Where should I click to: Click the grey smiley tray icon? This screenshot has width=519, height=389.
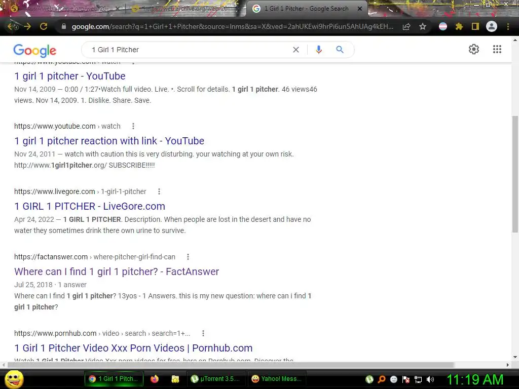point(393,379)
